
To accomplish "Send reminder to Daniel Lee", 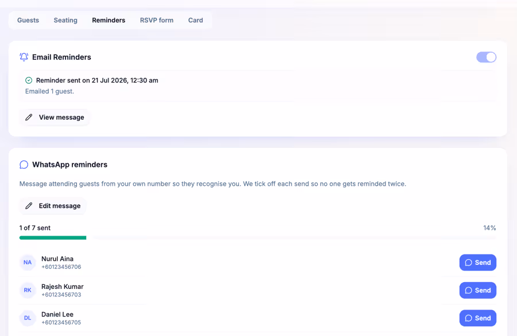I will click(478, 318).
